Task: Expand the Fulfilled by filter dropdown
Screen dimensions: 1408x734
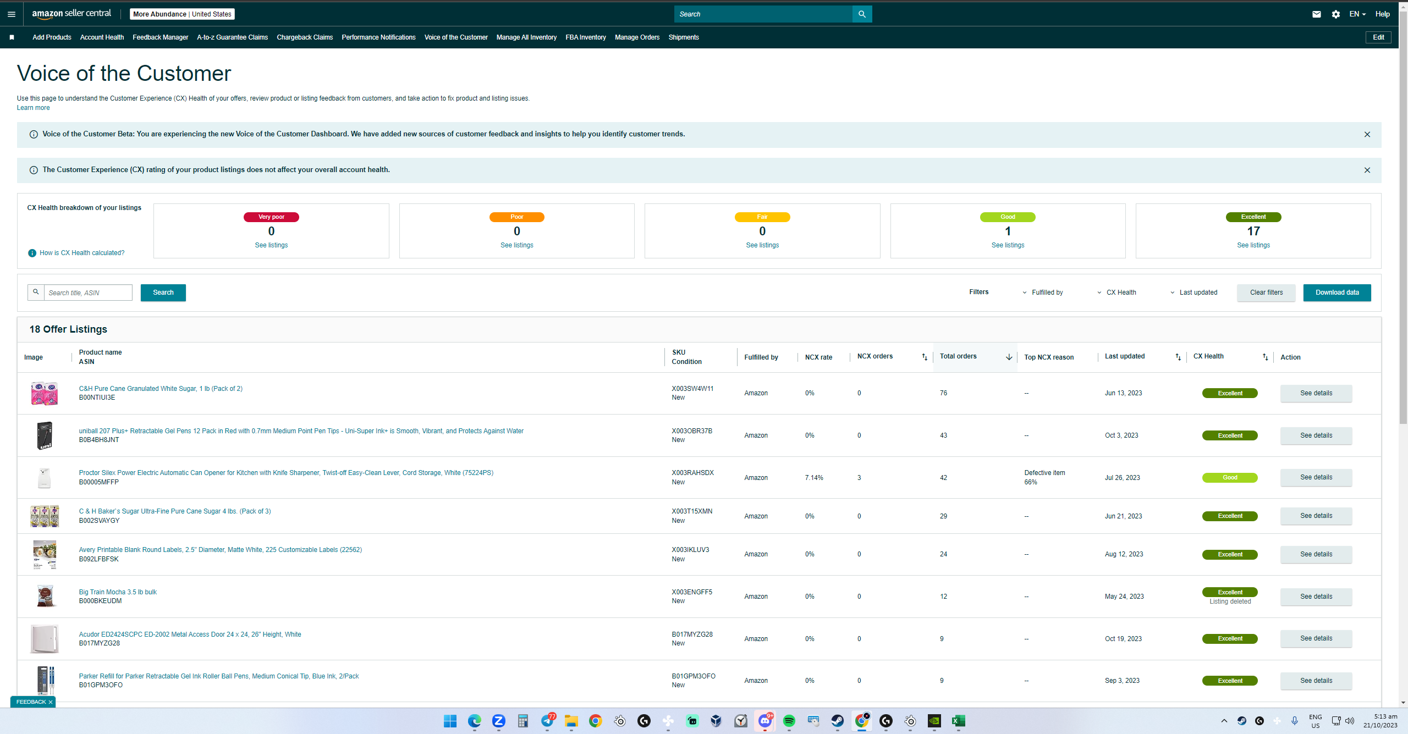Action: 1042,293
